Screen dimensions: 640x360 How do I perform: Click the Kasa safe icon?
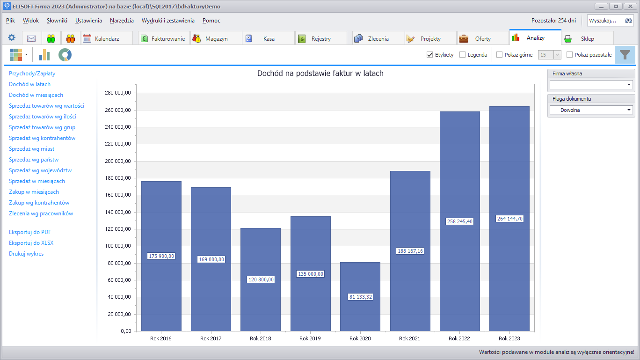click(x=248, y=38)
